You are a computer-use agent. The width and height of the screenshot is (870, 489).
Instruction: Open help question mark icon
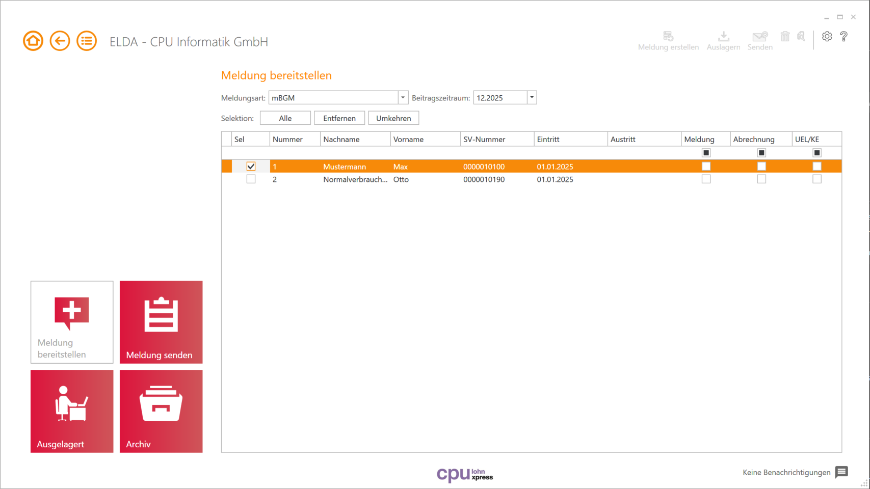point(844,36)
